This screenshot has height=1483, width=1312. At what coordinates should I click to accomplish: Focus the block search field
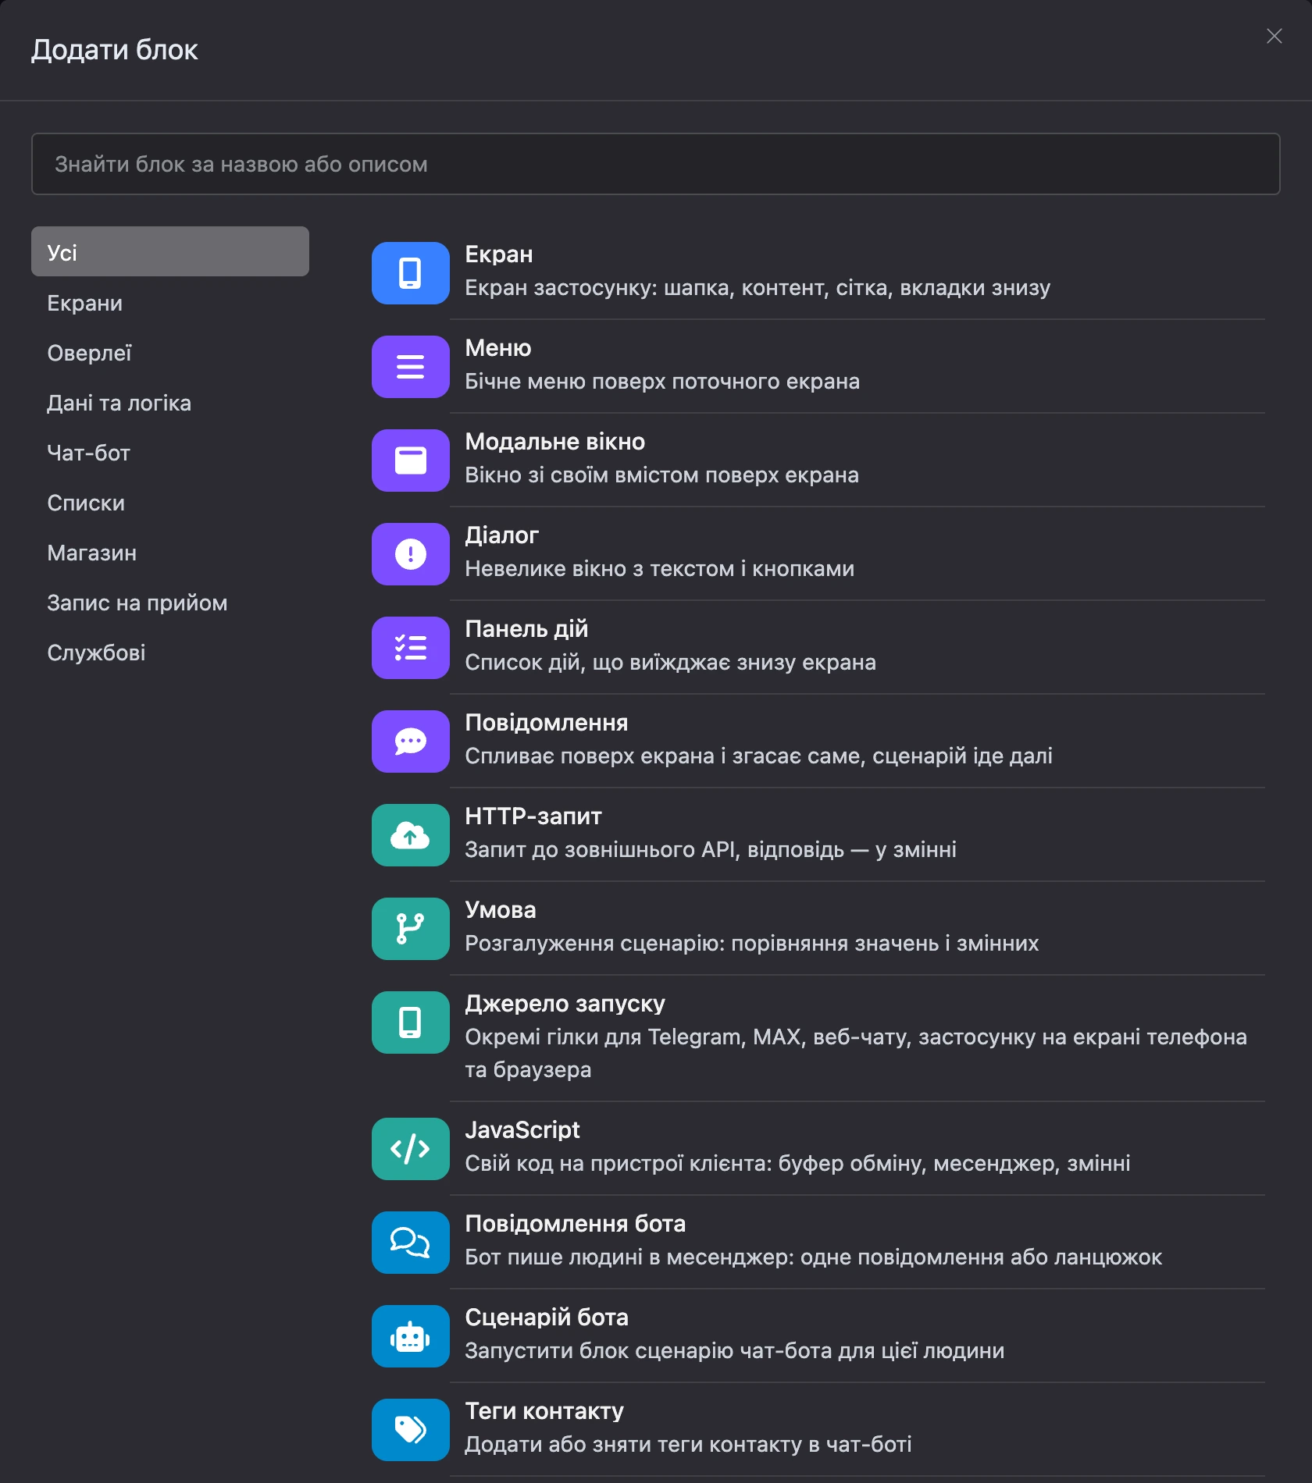655,164
